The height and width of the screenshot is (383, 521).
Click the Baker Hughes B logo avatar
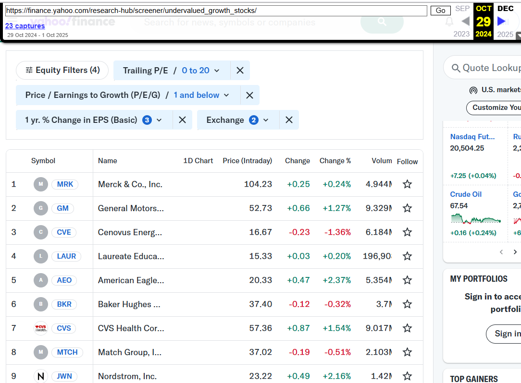pos(41,304)
